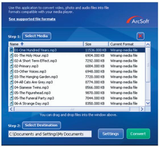Select the file 03-The Hanging Garden.mp3

[x=36, y=77]
